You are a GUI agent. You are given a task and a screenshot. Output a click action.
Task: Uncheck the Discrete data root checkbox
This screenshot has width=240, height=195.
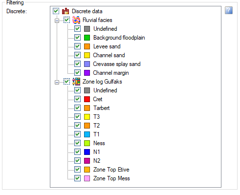[56, 11]
